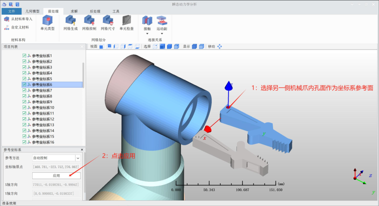379x206 pixels.
Task: Open 网格尺寸 mesh size settings
Action: point(108,23)
